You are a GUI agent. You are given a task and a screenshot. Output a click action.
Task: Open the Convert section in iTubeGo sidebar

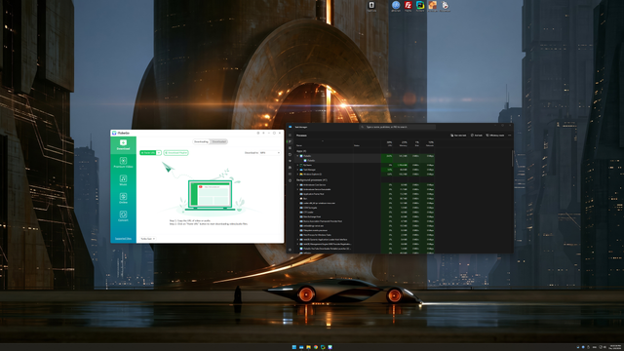(x=123, y=215)
